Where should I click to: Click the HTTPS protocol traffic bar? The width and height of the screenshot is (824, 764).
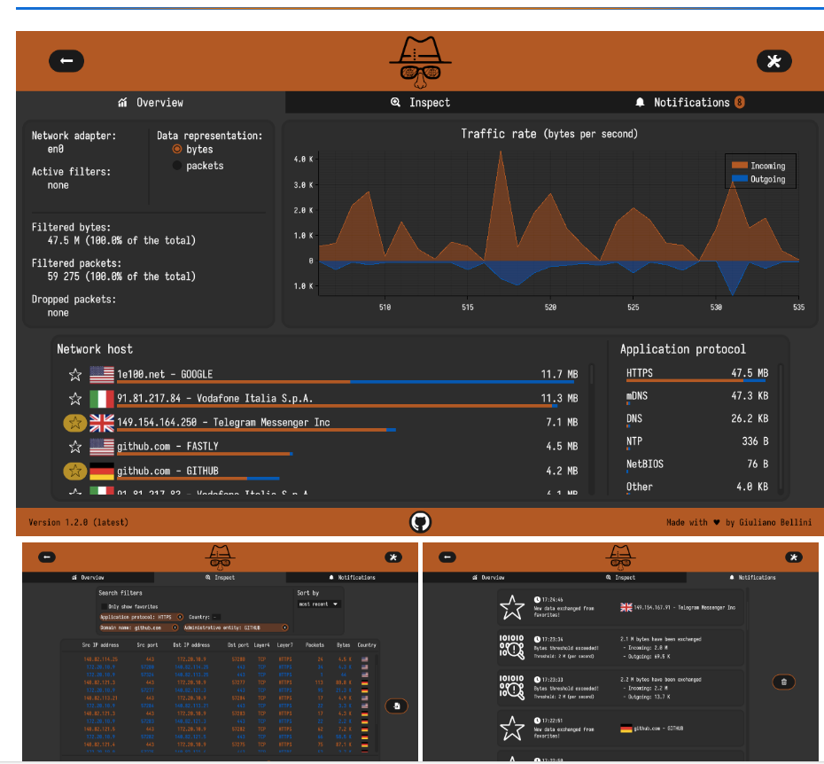(x=696, y=380)
